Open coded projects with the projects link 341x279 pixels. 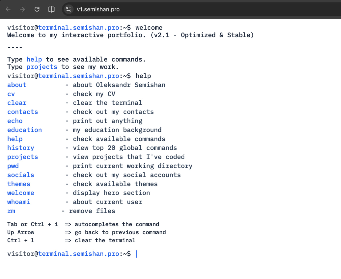(x=22, y=157)
